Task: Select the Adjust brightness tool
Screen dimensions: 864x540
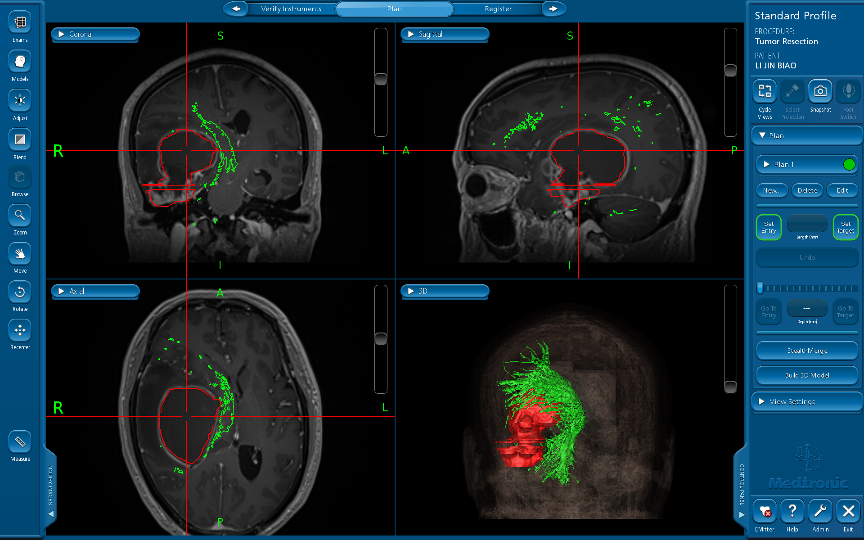Action: click(20, 101)
